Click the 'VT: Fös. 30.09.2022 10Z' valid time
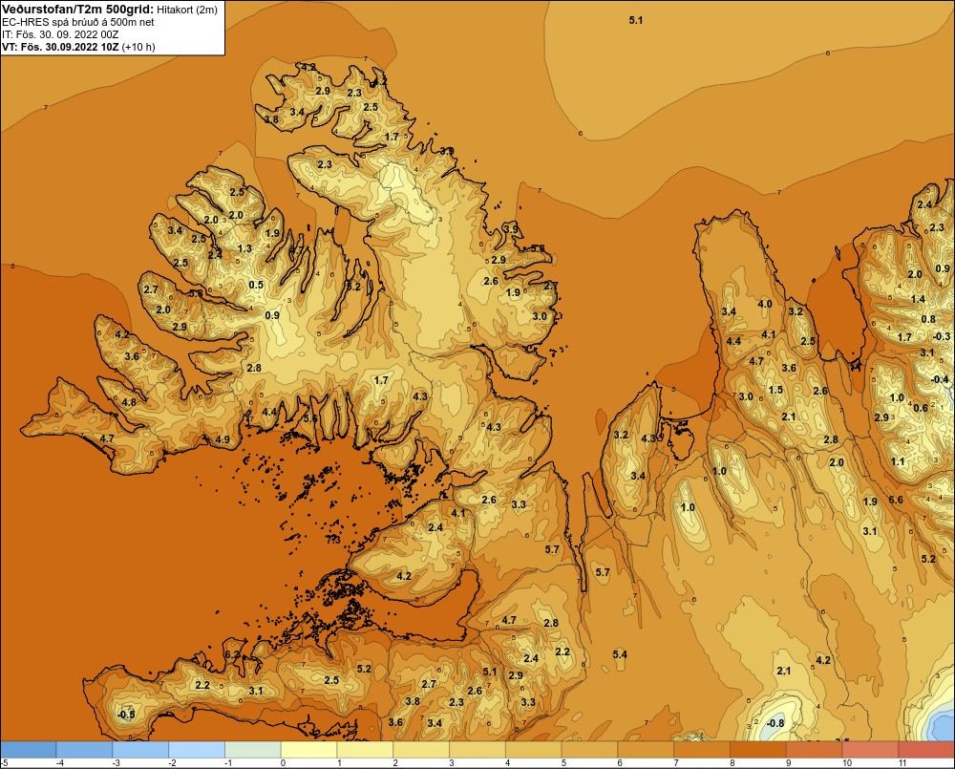 [60, 47]
